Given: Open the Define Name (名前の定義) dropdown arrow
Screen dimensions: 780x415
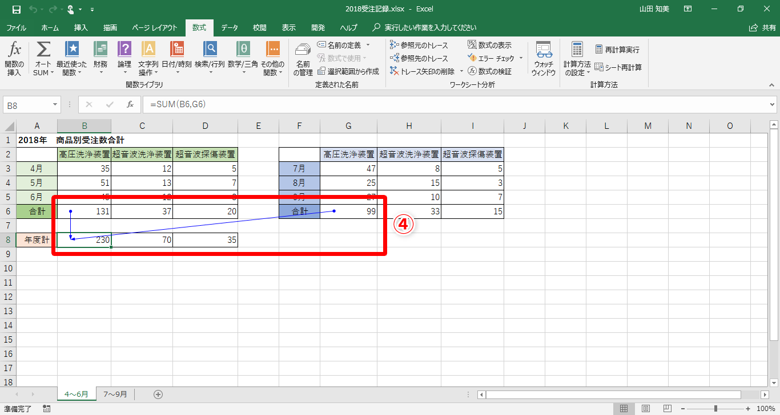Looking at the screenshot, I should pos(368,45).
